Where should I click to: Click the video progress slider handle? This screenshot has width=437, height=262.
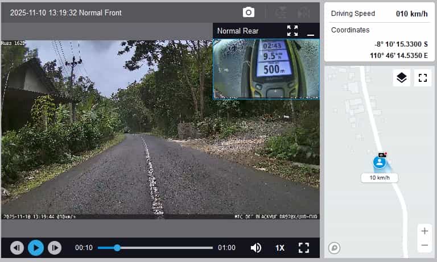click(x=117, y=248)
